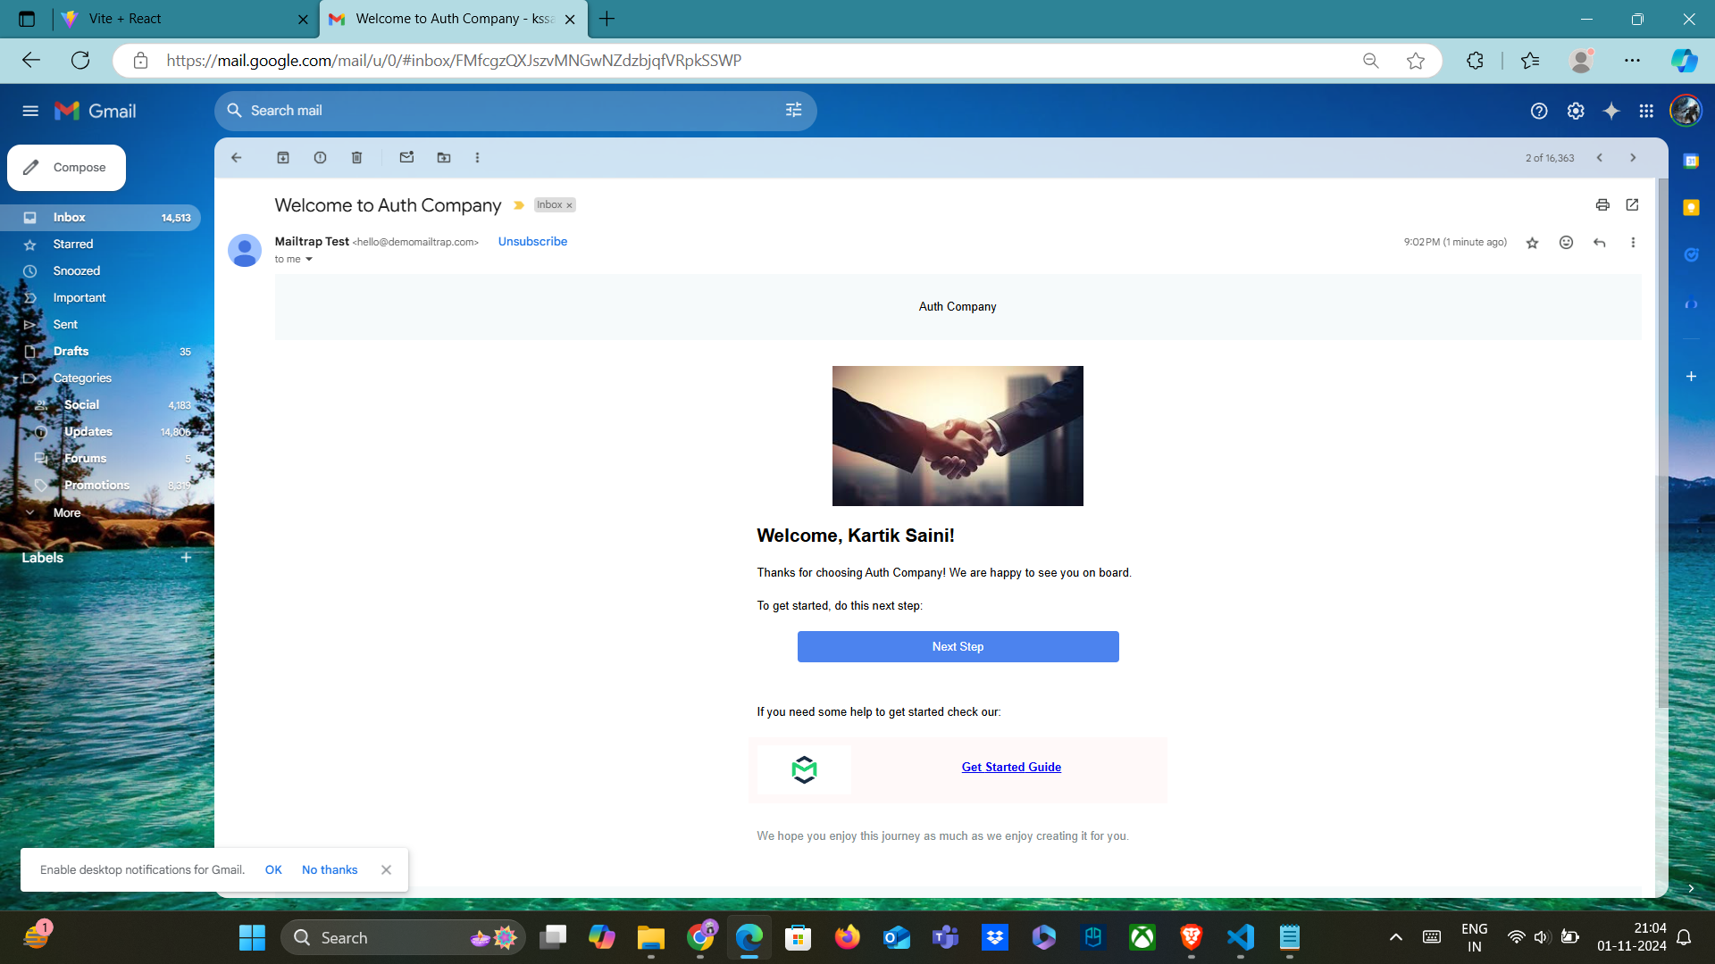Hide side panel chevron
The height and width of the screenshot is (964, 1715).
[1691, 889]
